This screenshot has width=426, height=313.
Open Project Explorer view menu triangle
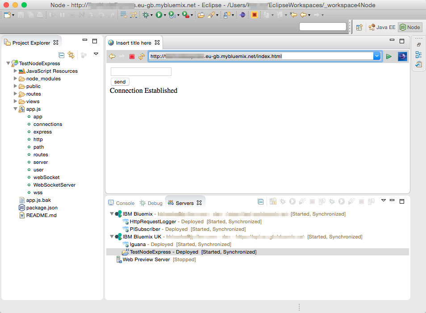tap(96, 54)
